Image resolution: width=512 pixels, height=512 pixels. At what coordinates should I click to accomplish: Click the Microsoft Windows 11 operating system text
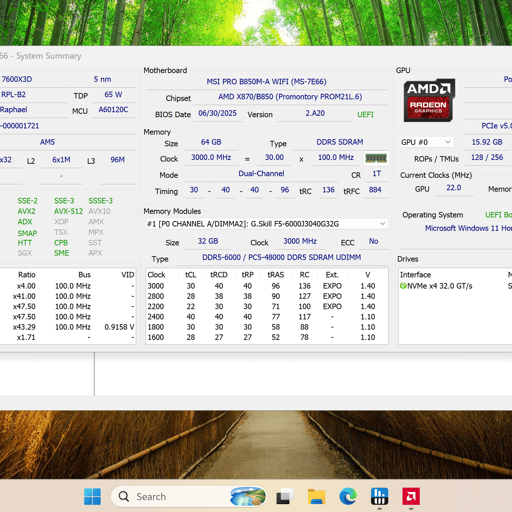click(x=468, y=228)
